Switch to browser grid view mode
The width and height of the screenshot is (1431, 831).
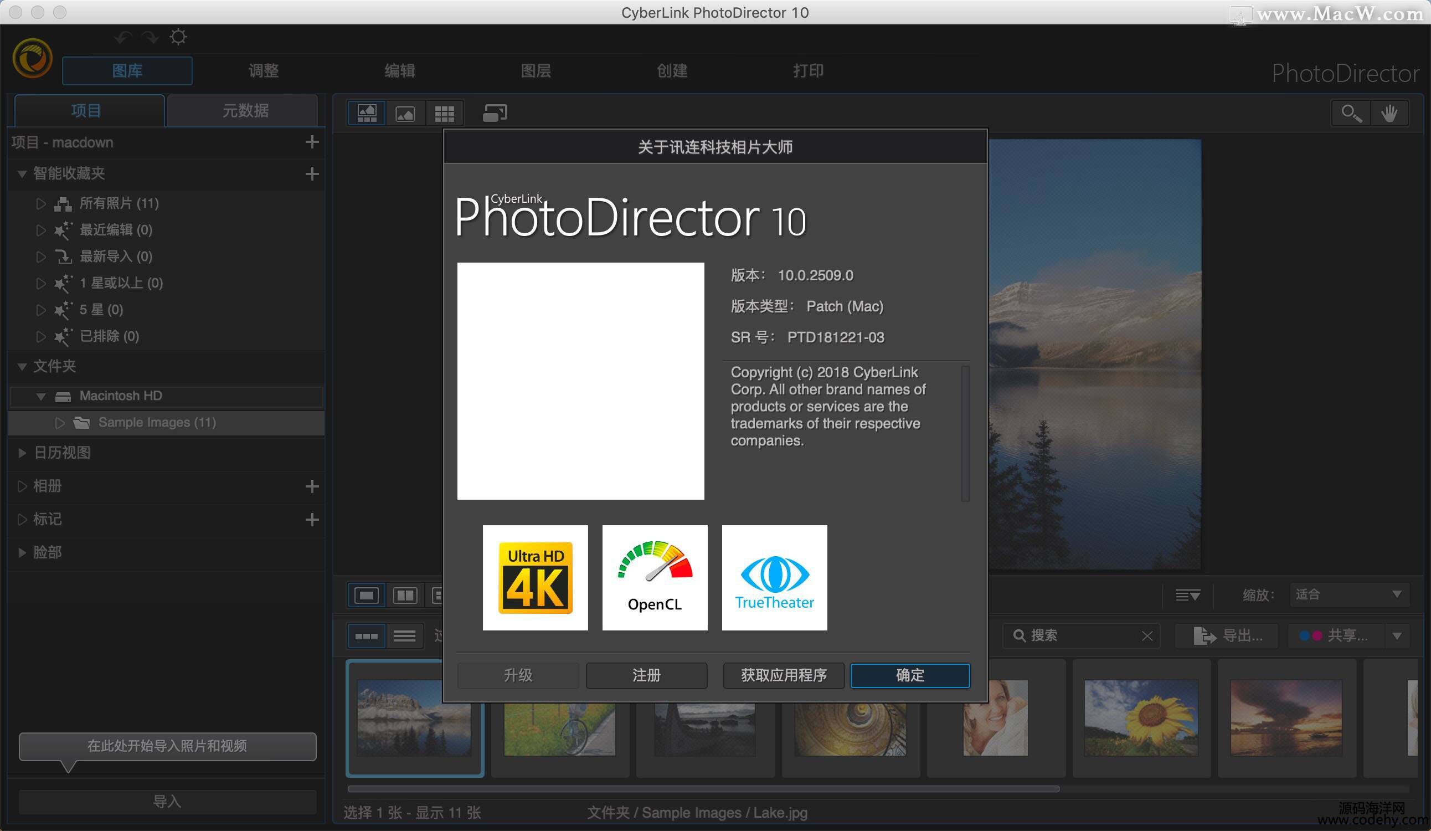point(444,113)
